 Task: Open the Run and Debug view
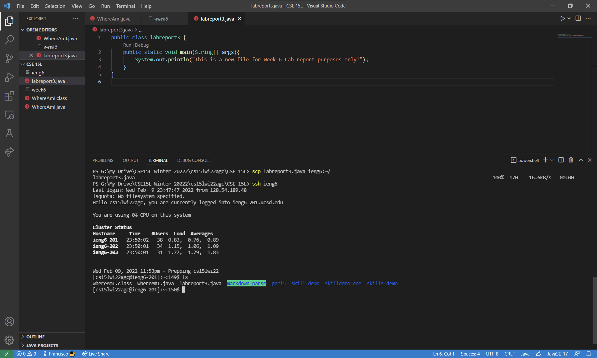[9, 77]
